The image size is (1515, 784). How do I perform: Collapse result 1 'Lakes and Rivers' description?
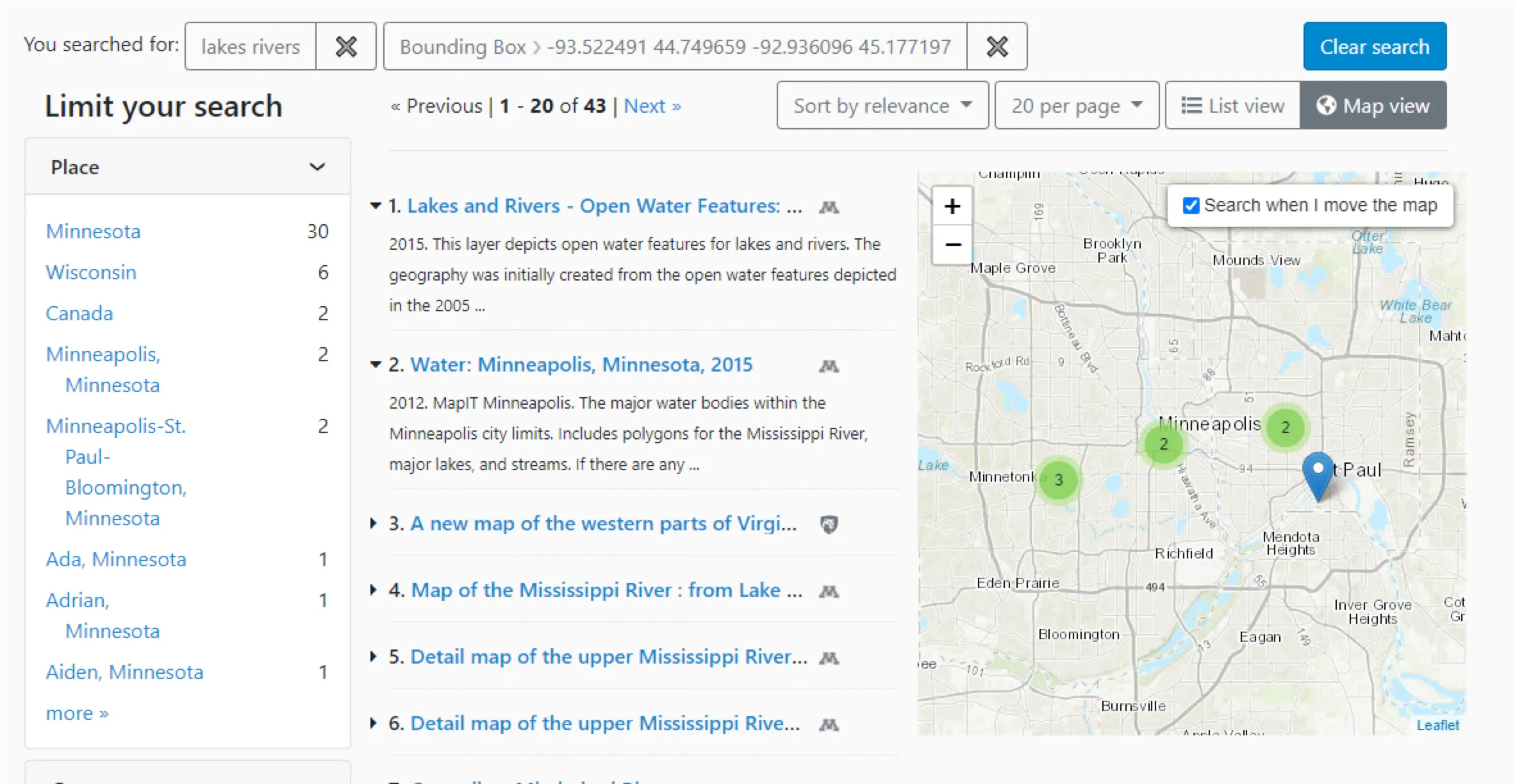[375, 205]
